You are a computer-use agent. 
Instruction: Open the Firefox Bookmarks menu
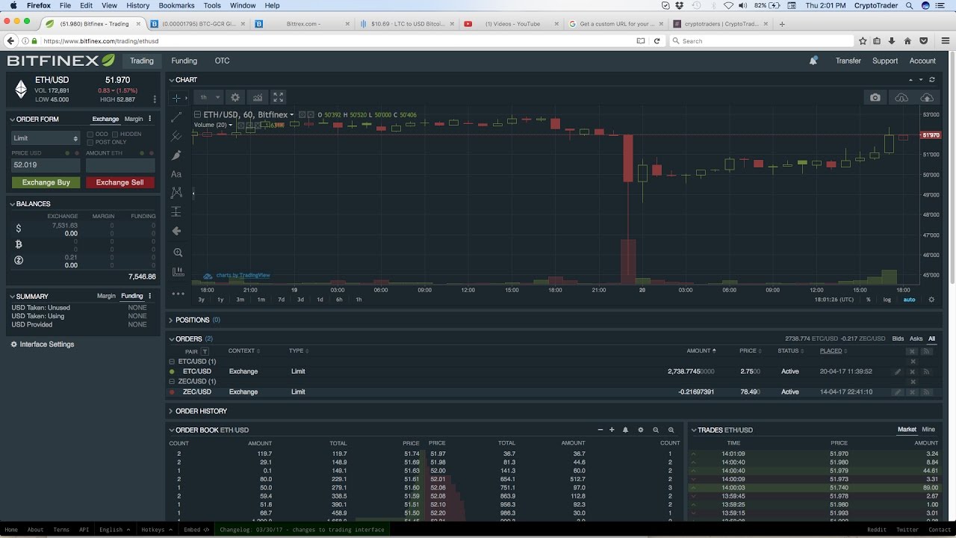point(176,5)
